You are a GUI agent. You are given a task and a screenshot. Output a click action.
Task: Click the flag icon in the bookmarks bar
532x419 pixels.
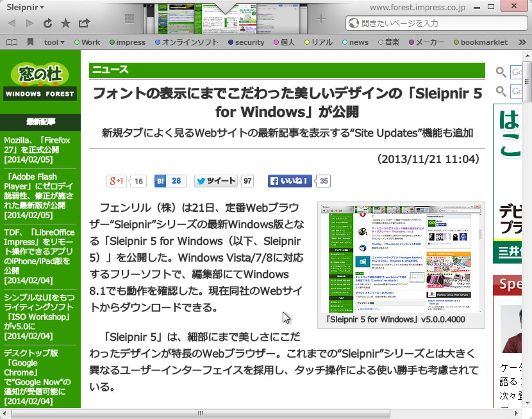pos(30,42)
